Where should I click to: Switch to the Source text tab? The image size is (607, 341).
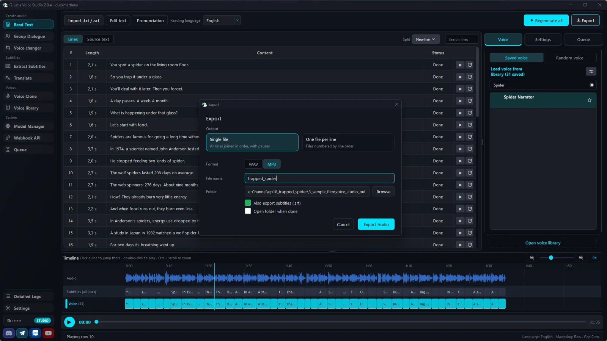98,39
